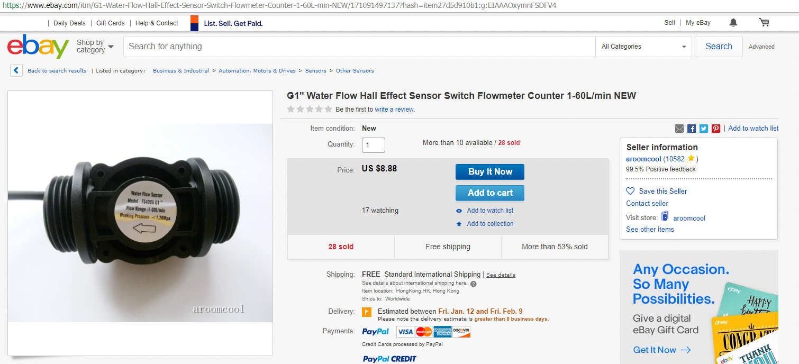Viewport: 799px width, 364px height.
Task: Click the eBay logo
Action: [x=38, y=47]
